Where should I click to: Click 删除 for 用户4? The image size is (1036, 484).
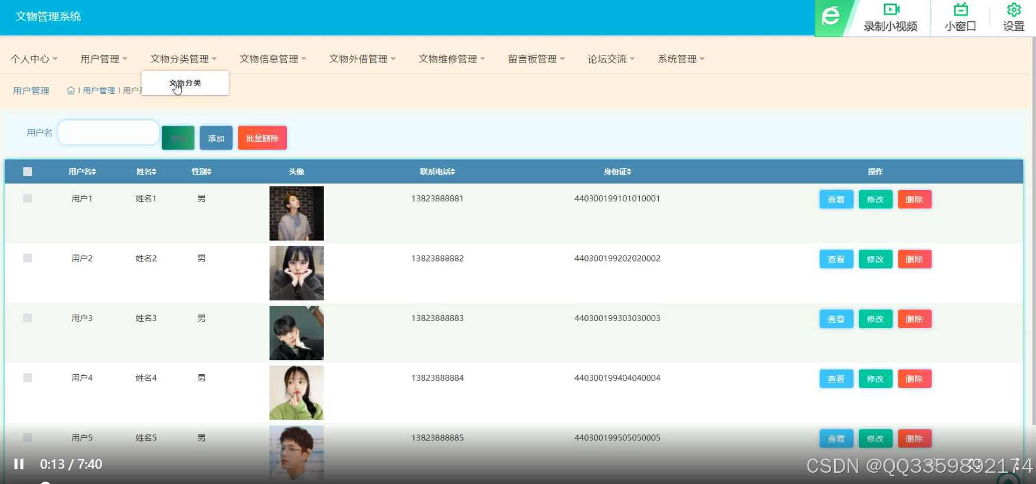(x=914, y=379)
